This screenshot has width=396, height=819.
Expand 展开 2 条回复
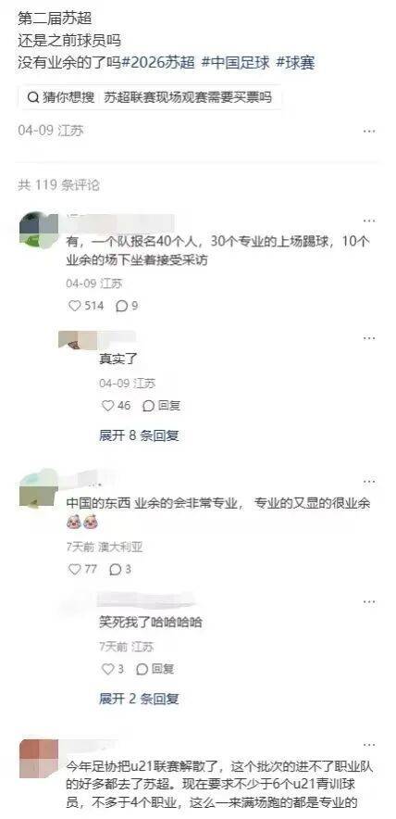click(x=140, y=699)
